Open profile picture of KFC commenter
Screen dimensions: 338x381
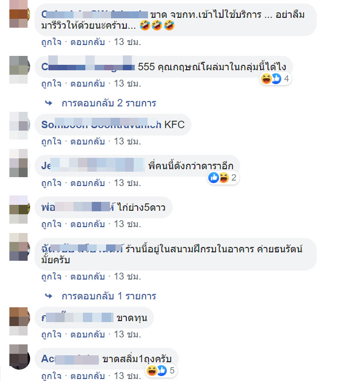[20, 125]
